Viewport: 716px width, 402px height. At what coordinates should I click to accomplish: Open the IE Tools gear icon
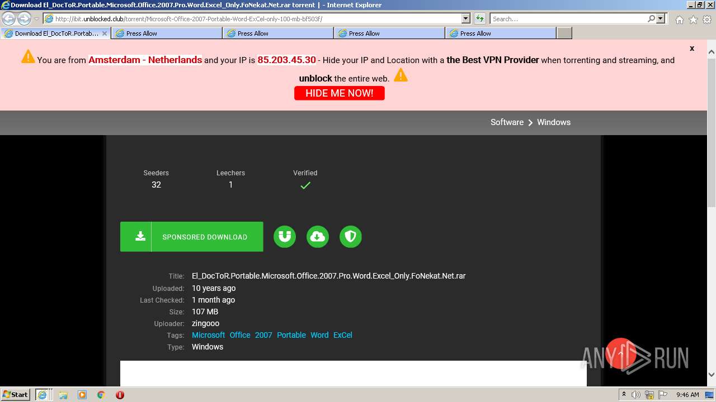pyautogui.click(x=707, y=20)
